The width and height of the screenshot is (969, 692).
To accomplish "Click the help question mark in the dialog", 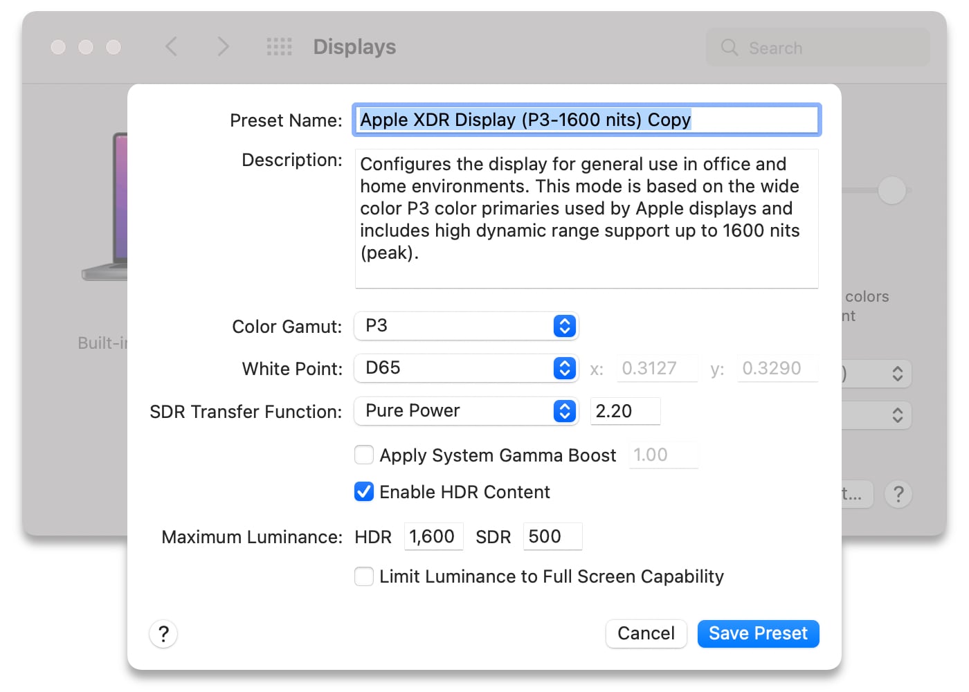I will point(163,633).
